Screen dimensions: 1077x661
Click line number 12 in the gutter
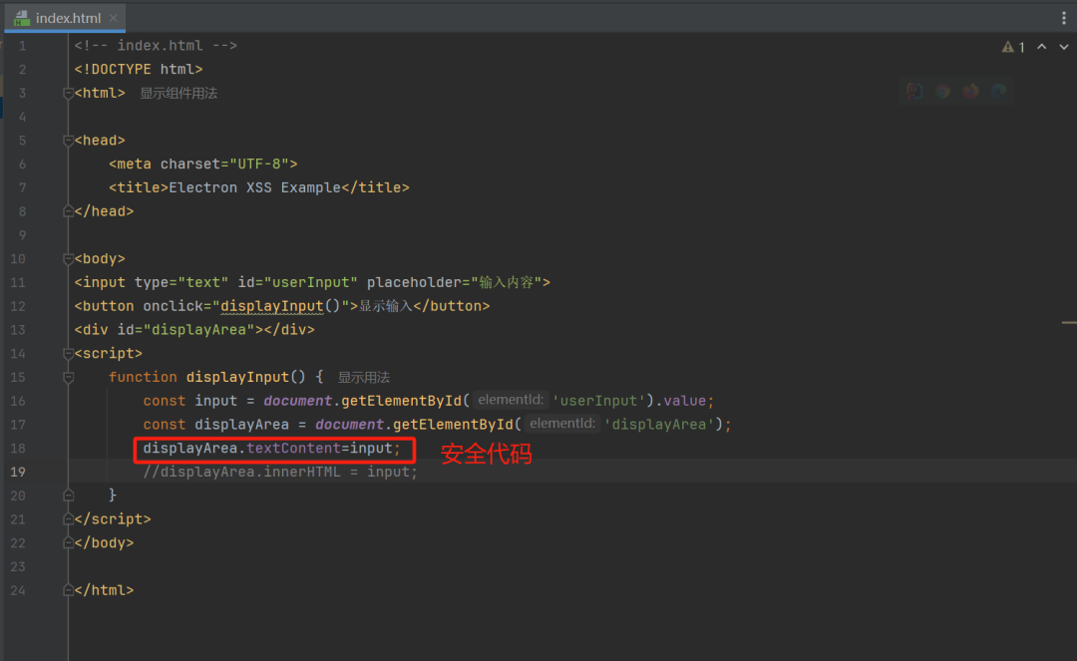[x=18, y=306]
